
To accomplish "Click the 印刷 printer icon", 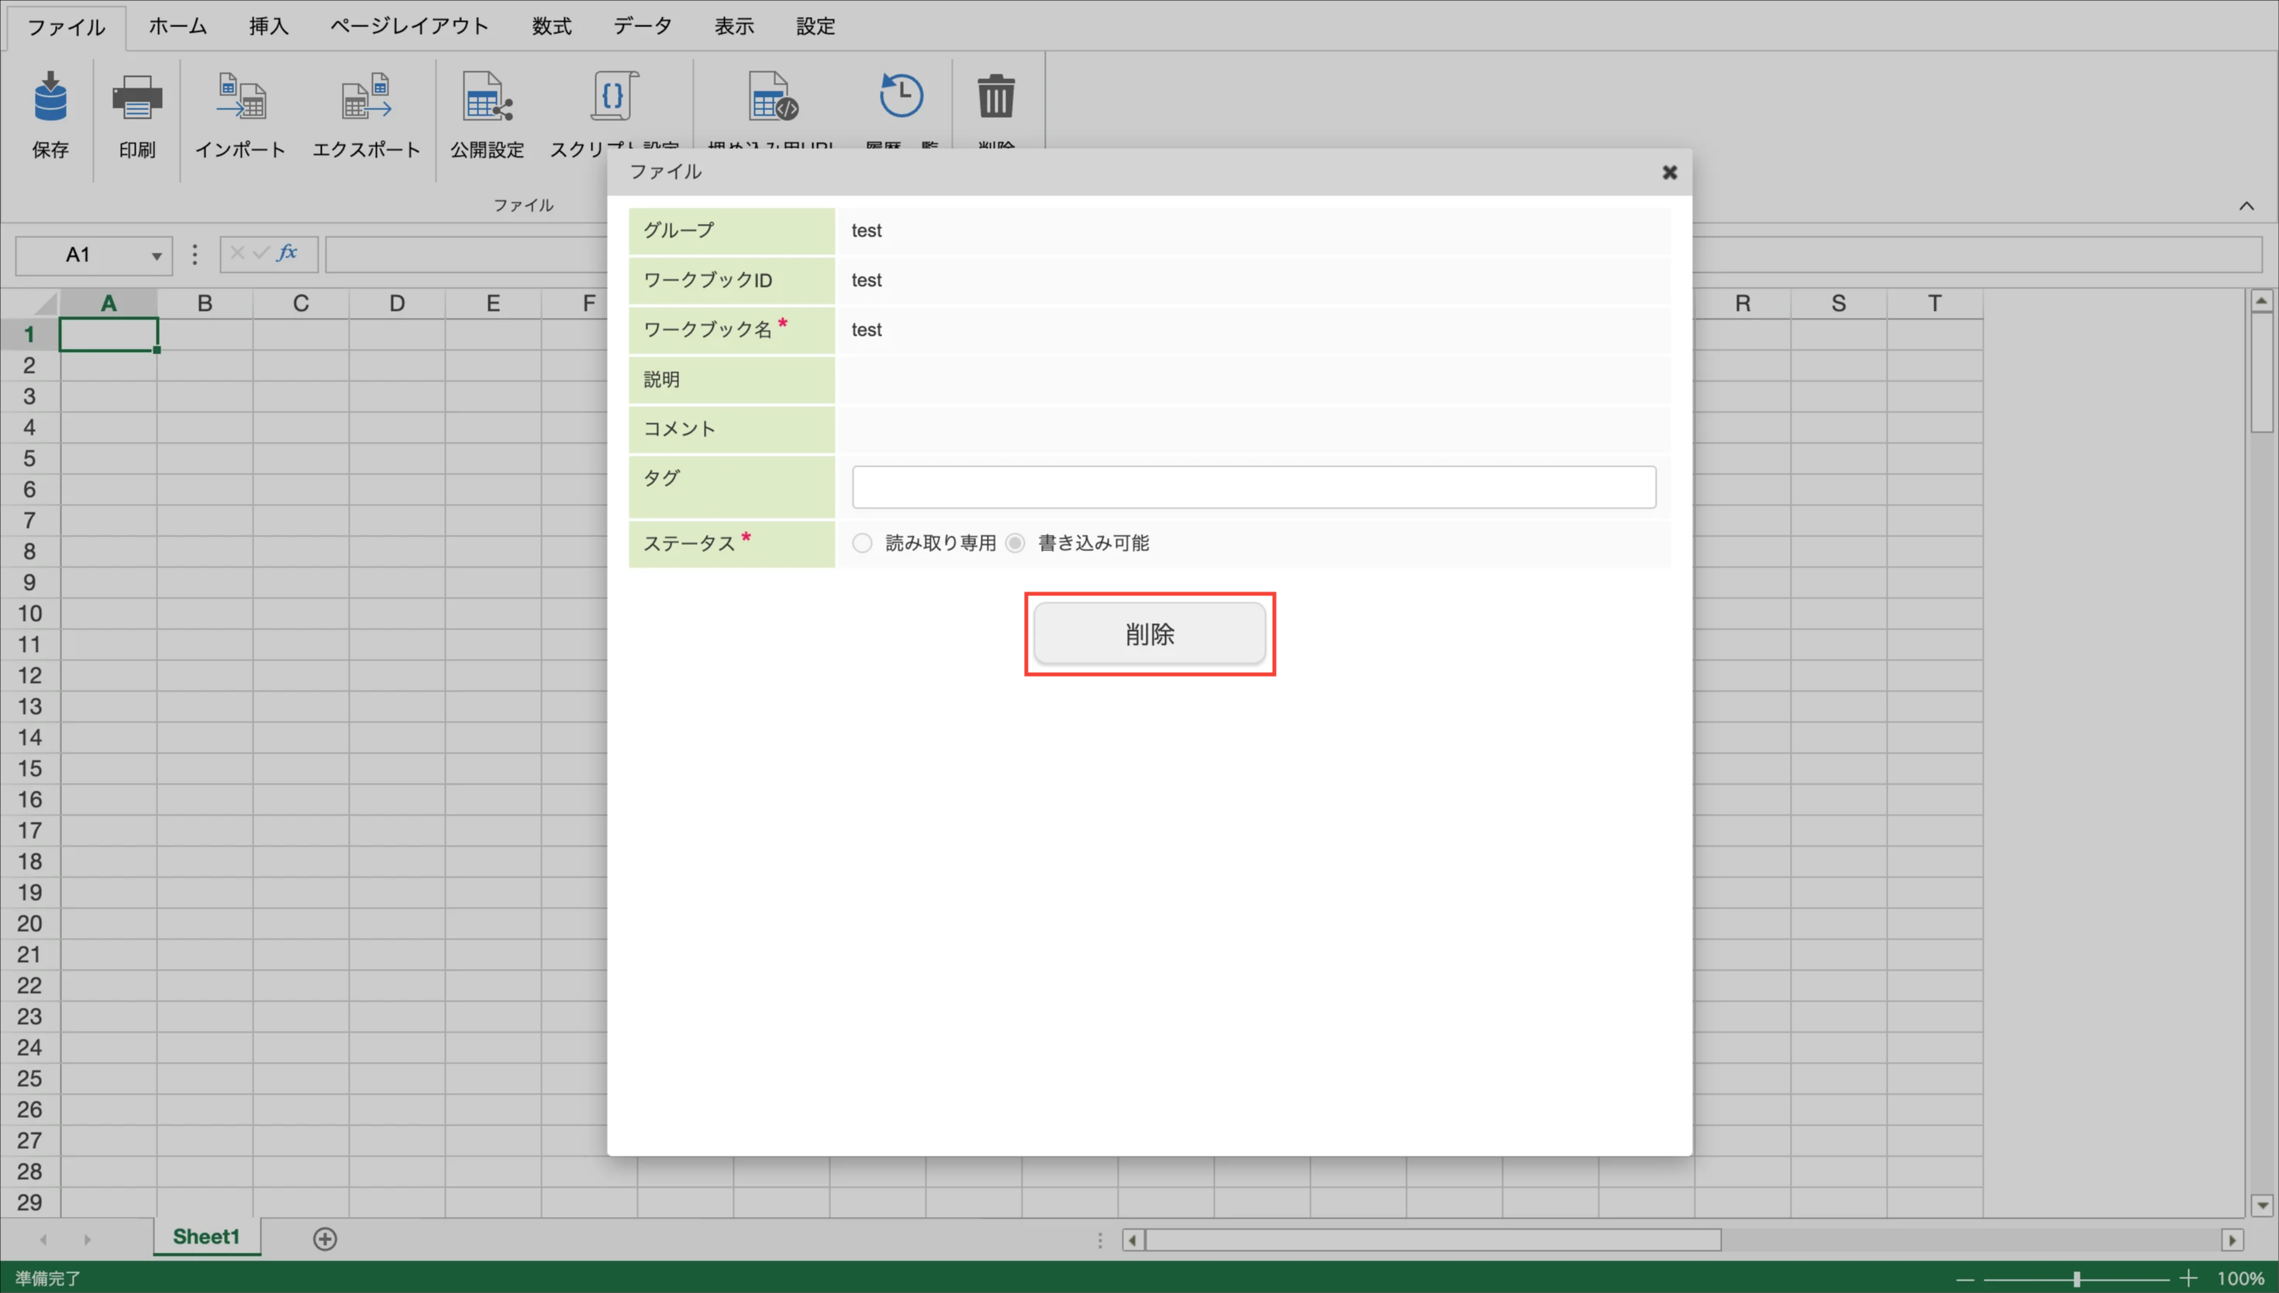I will click(x=136, y=98).
